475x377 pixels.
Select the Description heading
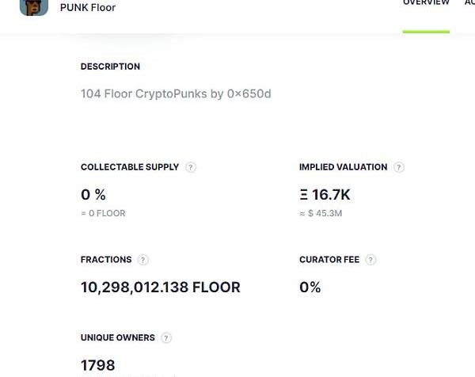tap(110, 67)
